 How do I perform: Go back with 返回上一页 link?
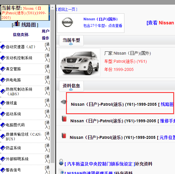coord(67,9)
